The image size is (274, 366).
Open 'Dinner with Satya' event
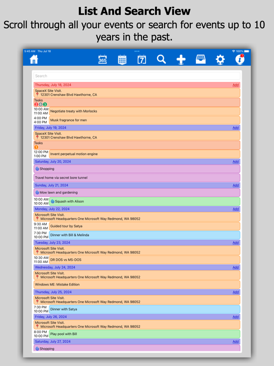coord(145,309)
